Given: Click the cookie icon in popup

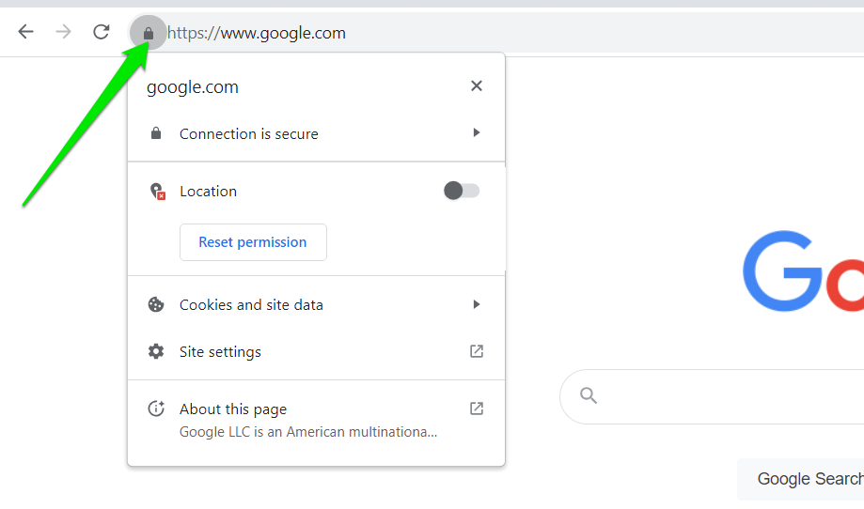Looking at the screenshot, I should point(156,304).
